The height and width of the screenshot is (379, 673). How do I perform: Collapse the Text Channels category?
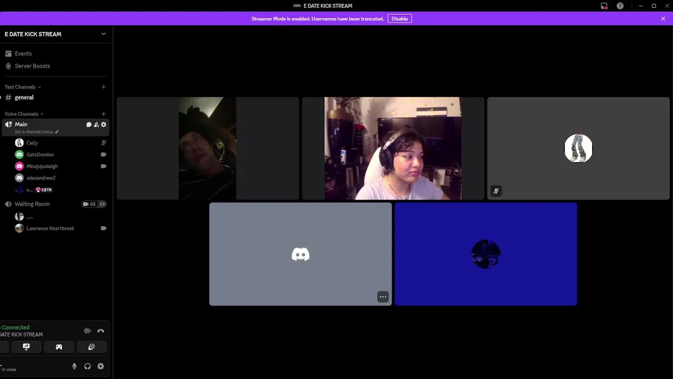[23, 87]
